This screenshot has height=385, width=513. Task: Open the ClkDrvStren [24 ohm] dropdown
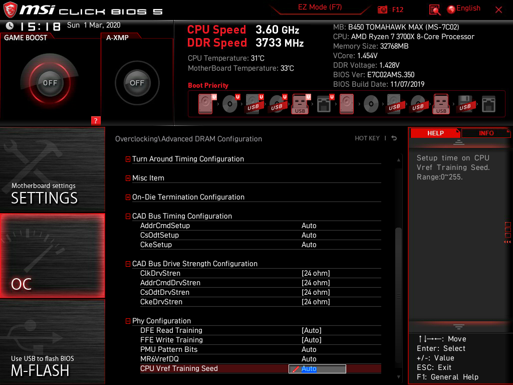click(x=316, y=273)
